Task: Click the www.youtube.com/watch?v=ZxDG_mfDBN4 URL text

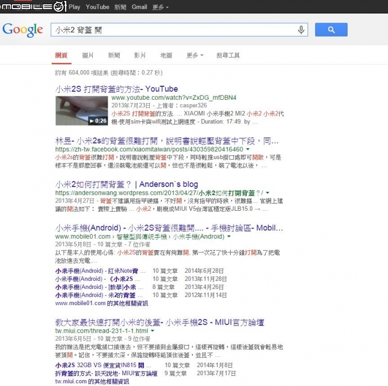Action: 174,98
